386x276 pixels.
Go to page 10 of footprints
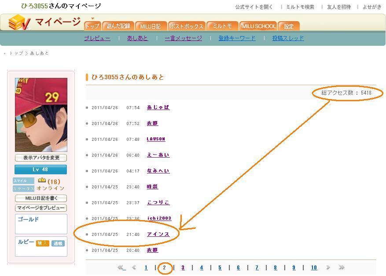tap(314, 268)
